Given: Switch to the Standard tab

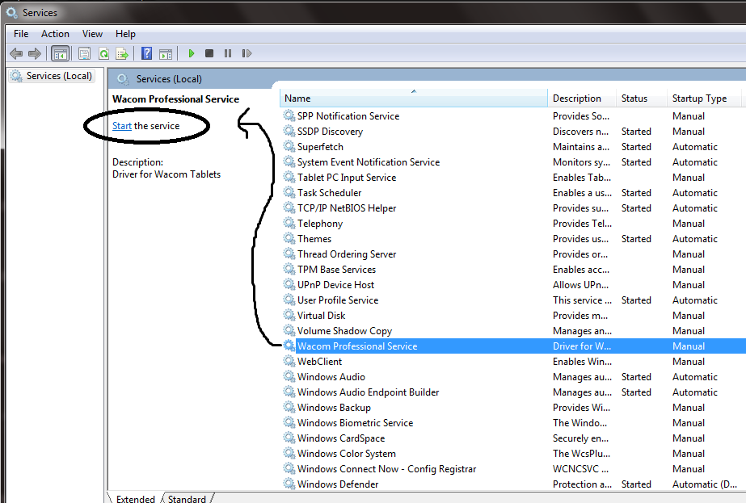Looking at the screenshot, I should pos(187,498).
